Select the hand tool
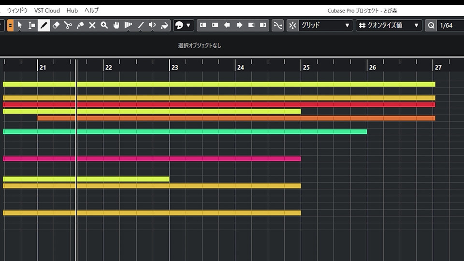 [116, 25]
